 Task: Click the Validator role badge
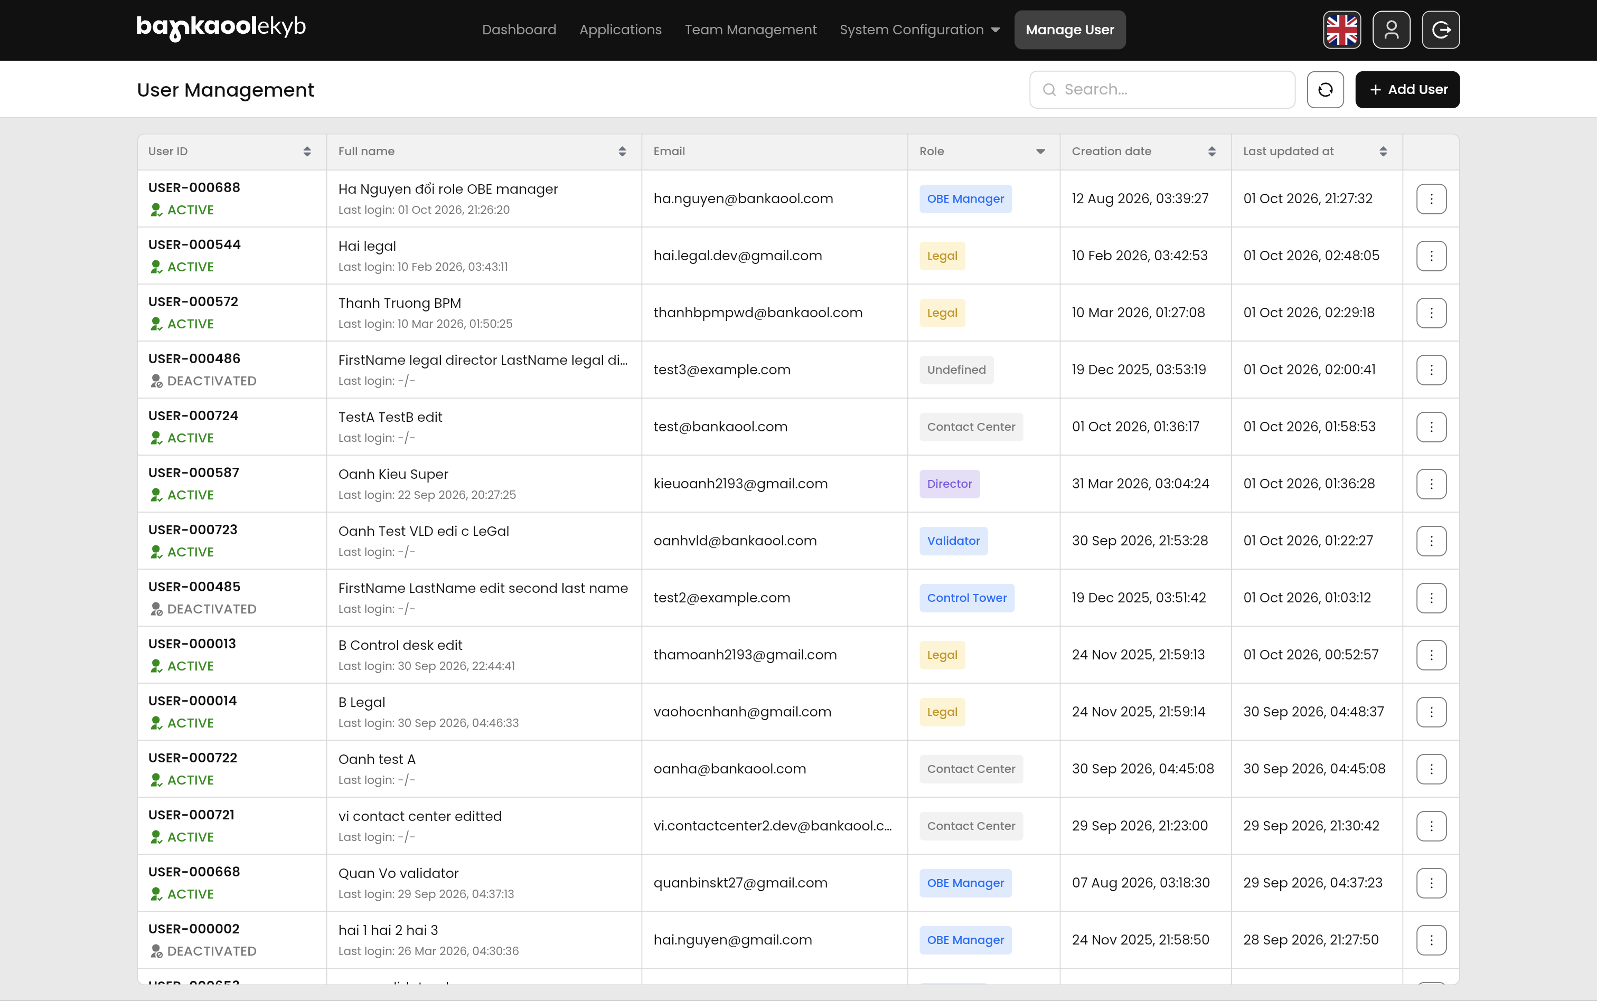pyautogui.click(x=953, y=541)
